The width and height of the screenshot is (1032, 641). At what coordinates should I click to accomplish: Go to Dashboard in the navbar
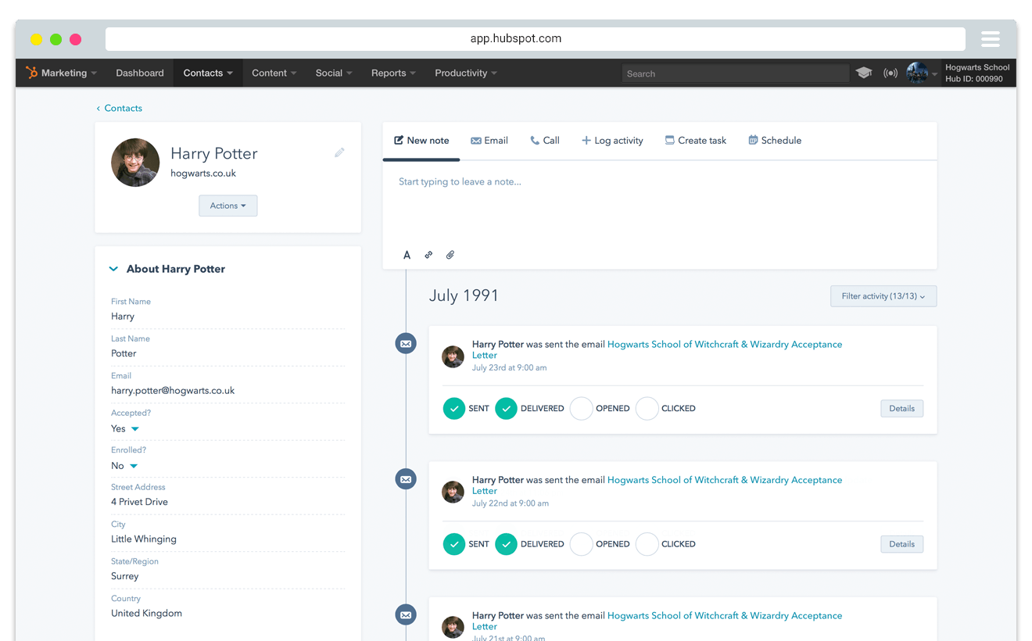tap(140, 73)
